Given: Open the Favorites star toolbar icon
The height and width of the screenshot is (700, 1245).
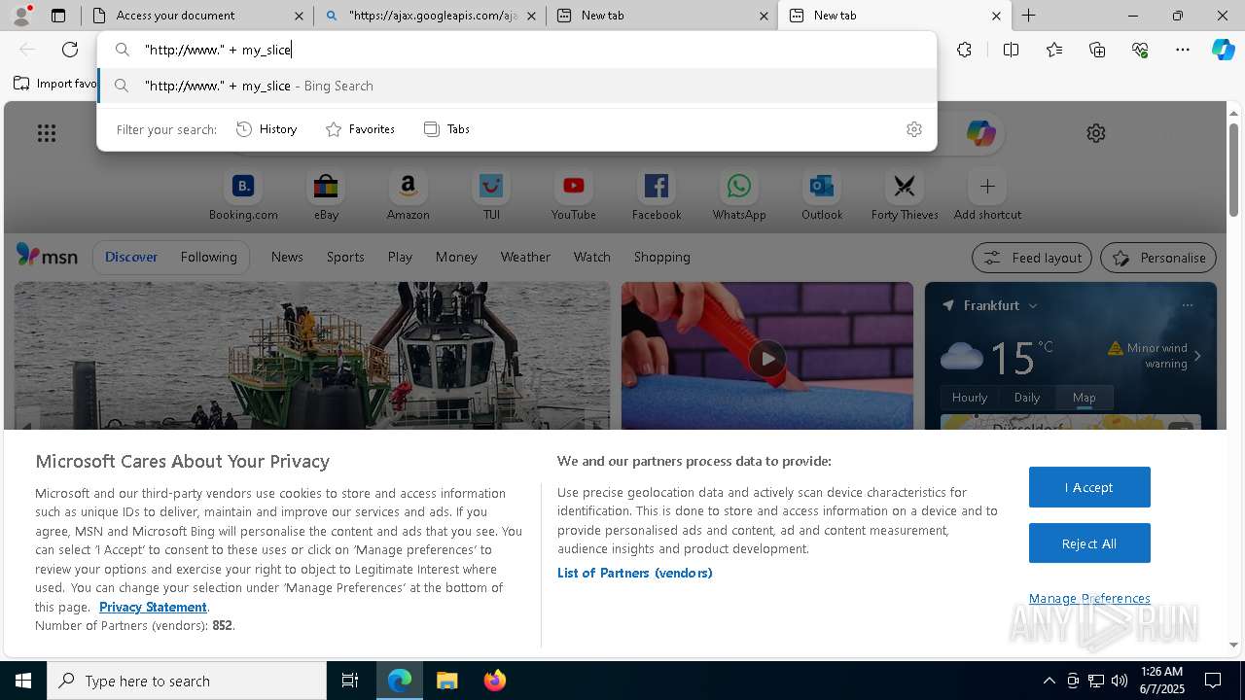Looking at the screenshot, I should pos(1054,50).
